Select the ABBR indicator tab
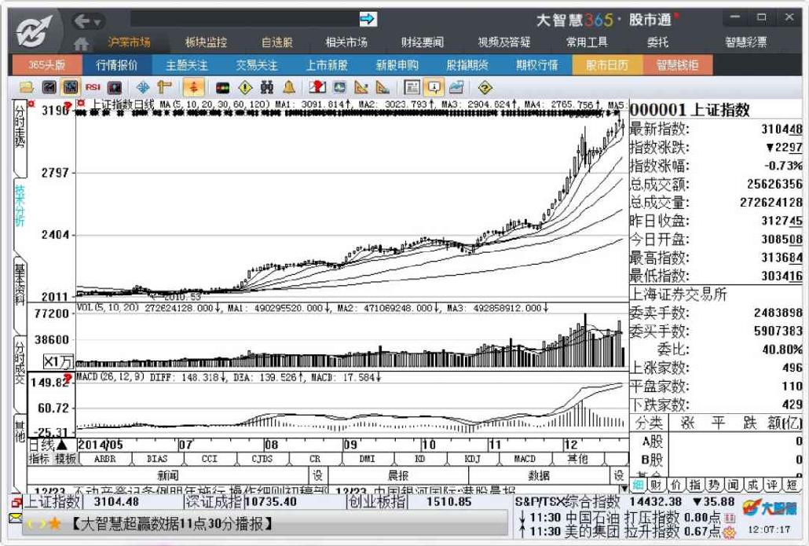This screenshot has height=546, width=809. click(105, 459)
